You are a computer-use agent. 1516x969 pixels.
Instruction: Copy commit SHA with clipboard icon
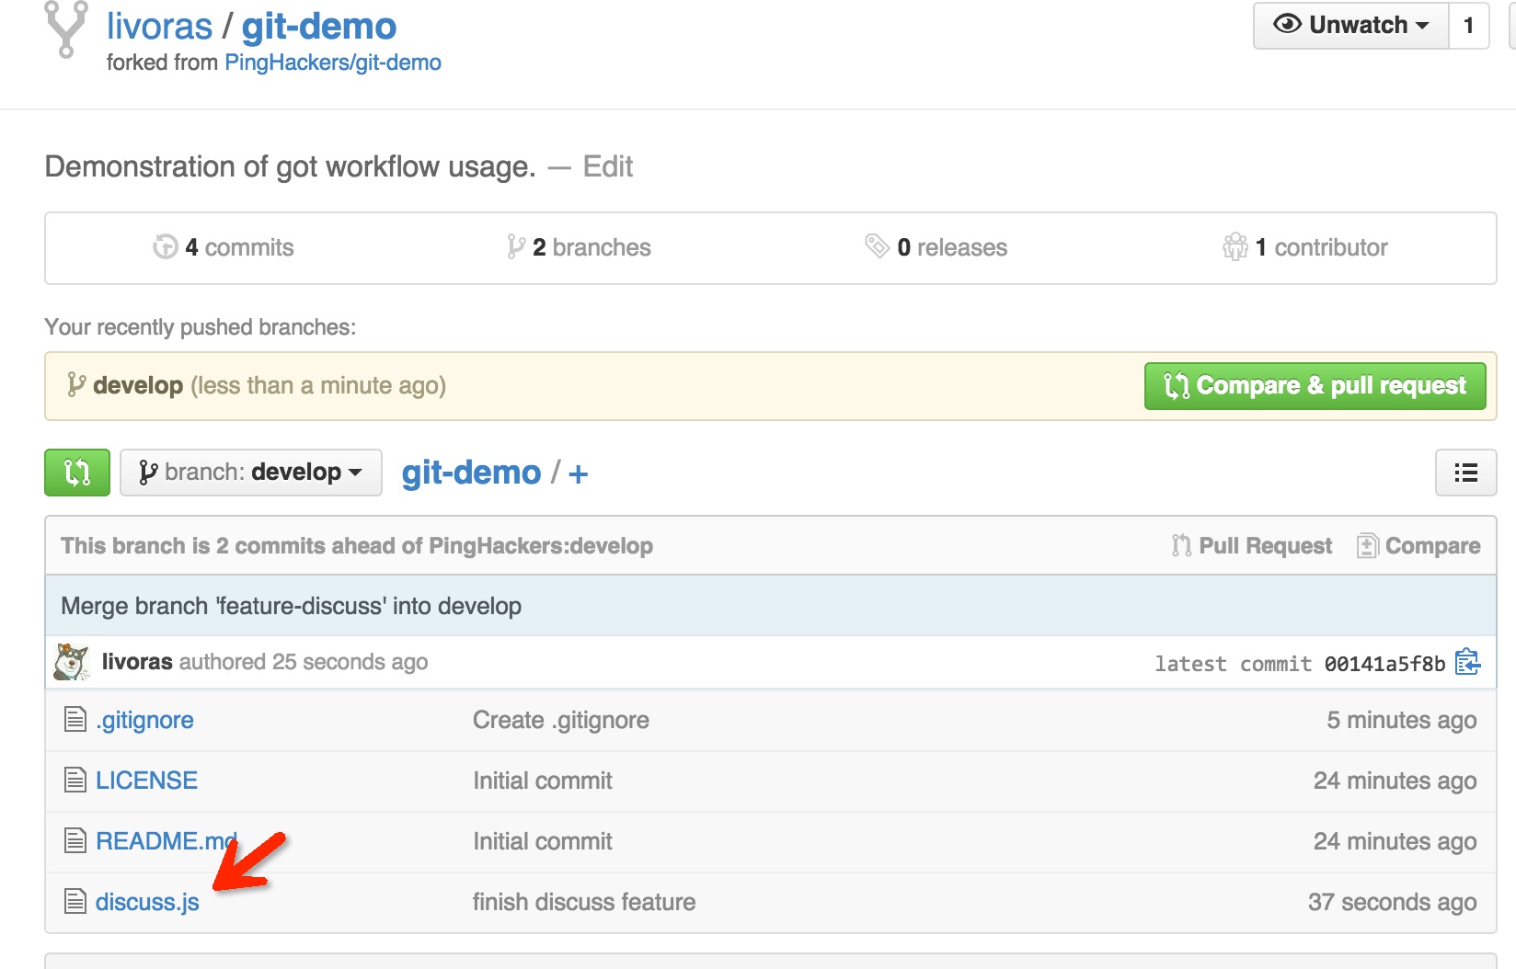point(1467,662)
